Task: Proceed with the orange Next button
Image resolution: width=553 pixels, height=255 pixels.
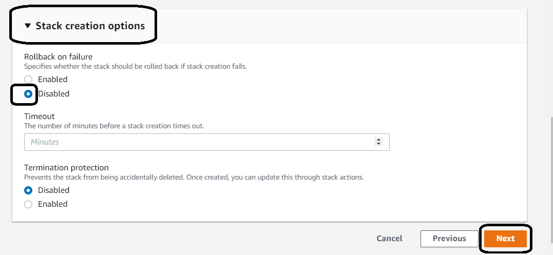Action: pyautogui.click(x=505, y=239)
